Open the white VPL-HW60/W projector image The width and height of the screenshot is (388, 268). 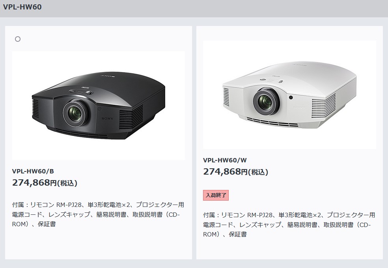(289, 95)
